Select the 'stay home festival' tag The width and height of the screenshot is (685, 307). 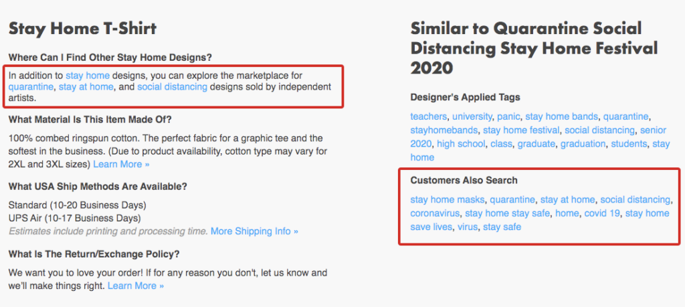(521, 130)
